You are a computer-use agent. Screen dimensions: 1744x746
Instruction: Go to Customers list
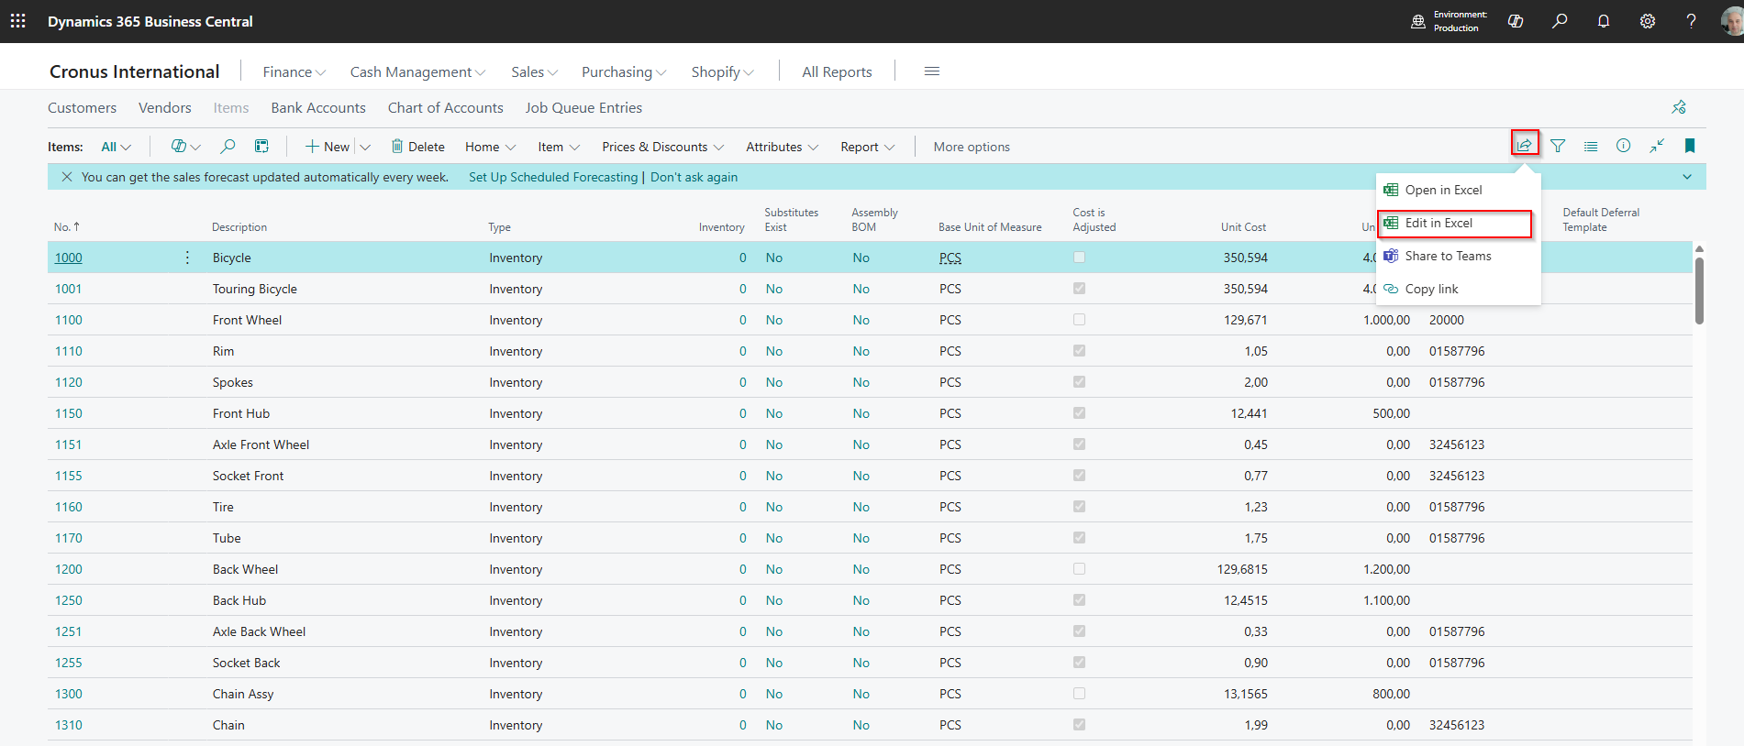pos(82,107)
